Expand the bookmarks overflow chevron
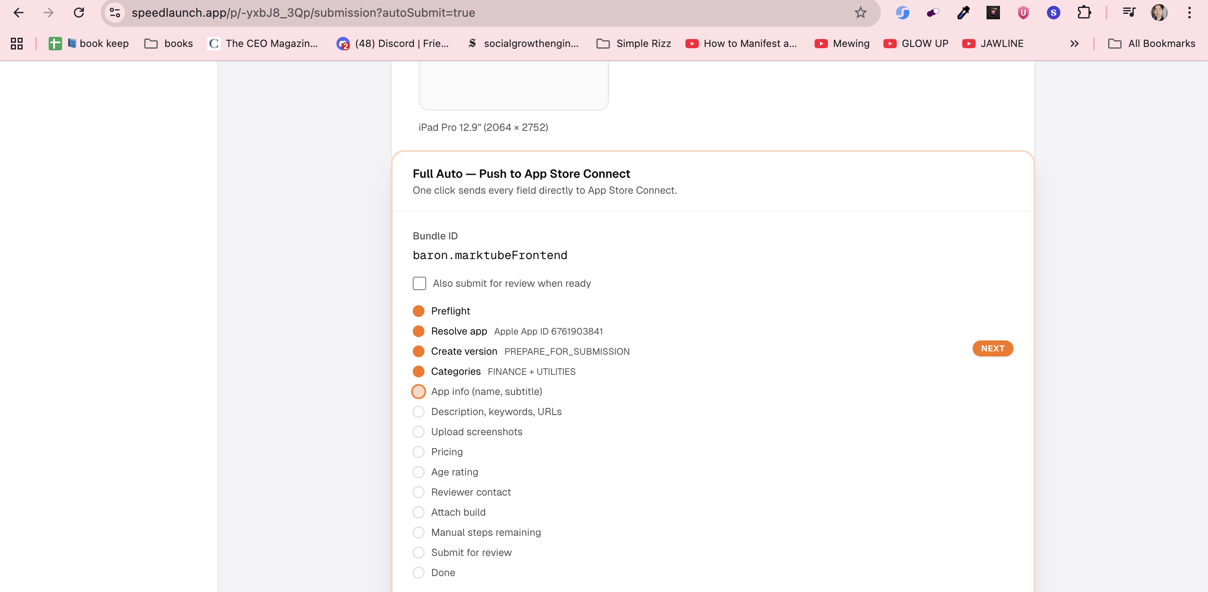 click(x=1074, y=44)
